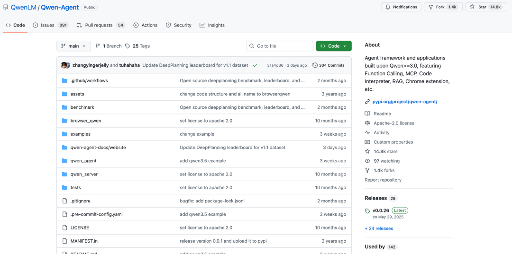Click the LICENSE file icon
The height and width of the screenshot is (254, 512).
64,228
